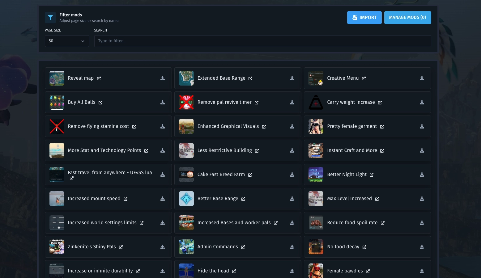
Task: Click the Reveal map thumbnail
Action: coord(57,78)
